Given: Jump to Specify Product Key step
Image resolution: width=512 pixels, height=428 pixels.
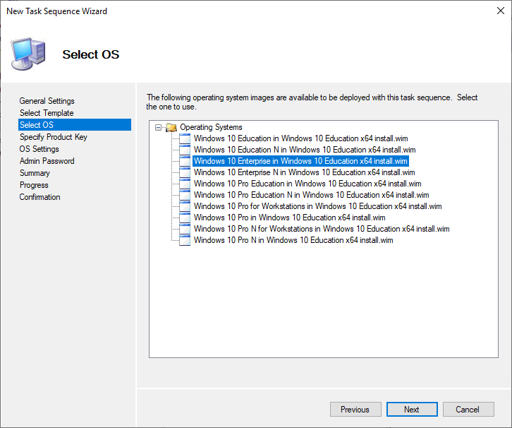Looking at the screenshot, I should pos(53,137).
